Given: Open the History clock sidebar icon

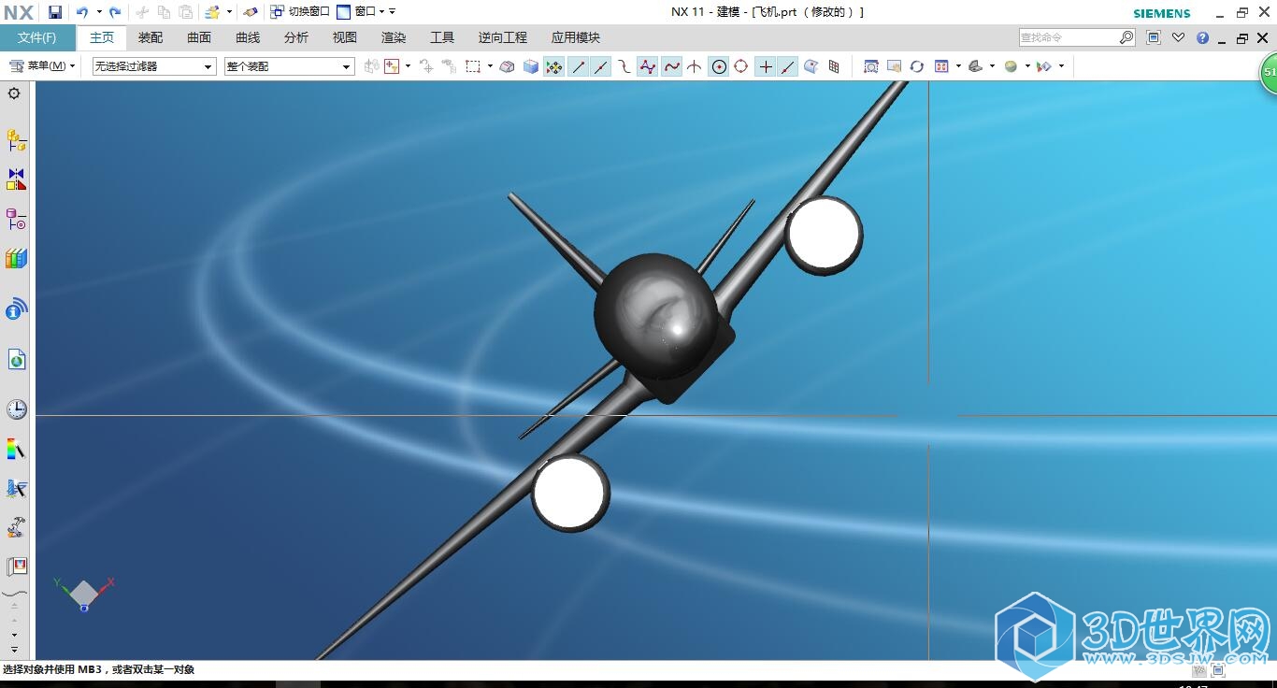Looking at the screenshot, I should [x=16, y=409].
